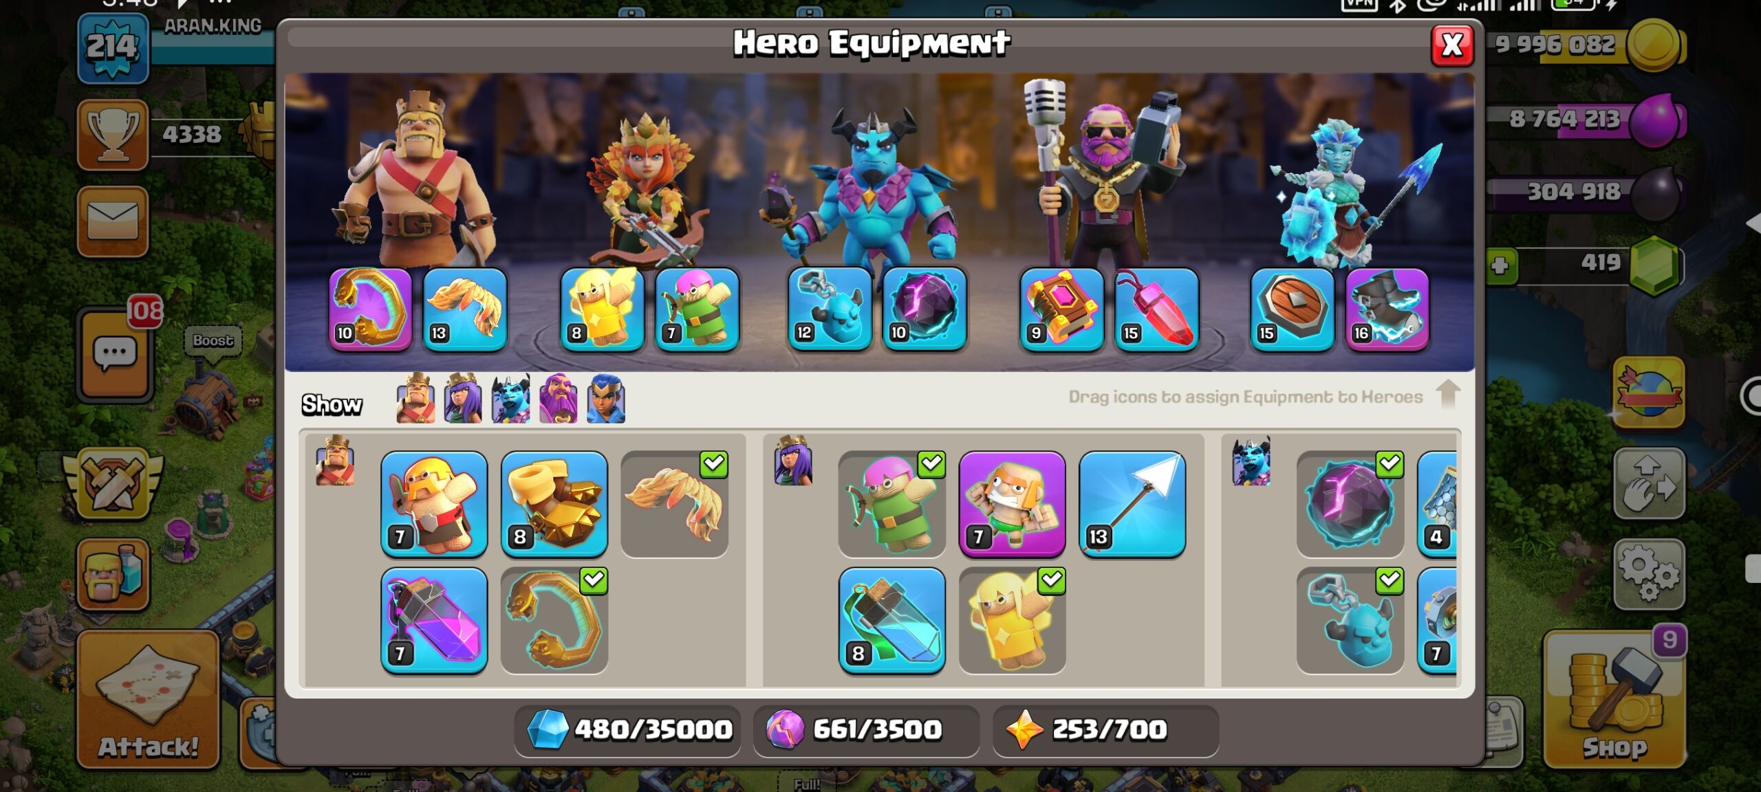Select the Earthquake Boots equipment icon
The image size is (1761, 792).
coord(554,504)
